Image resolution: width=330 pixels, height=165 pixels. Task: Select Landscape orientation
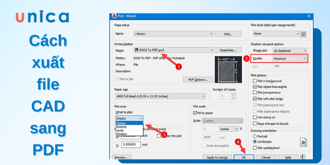click(255, 141)
